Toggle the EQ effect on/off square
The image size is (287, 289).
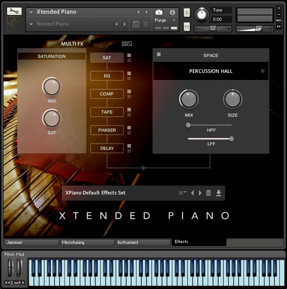[129, 73]
